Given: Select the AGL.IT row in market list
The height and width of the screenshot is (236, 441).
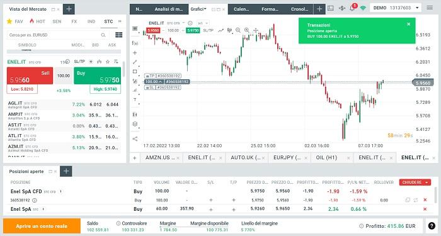Looking at the screenshot, I should coord(64,105).
